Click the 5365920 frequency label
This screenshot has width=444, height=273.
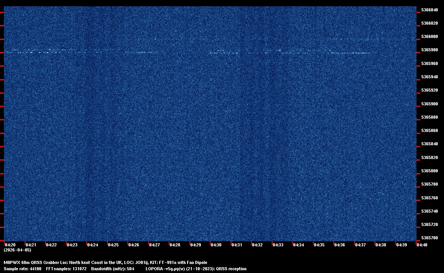(429, 90)
